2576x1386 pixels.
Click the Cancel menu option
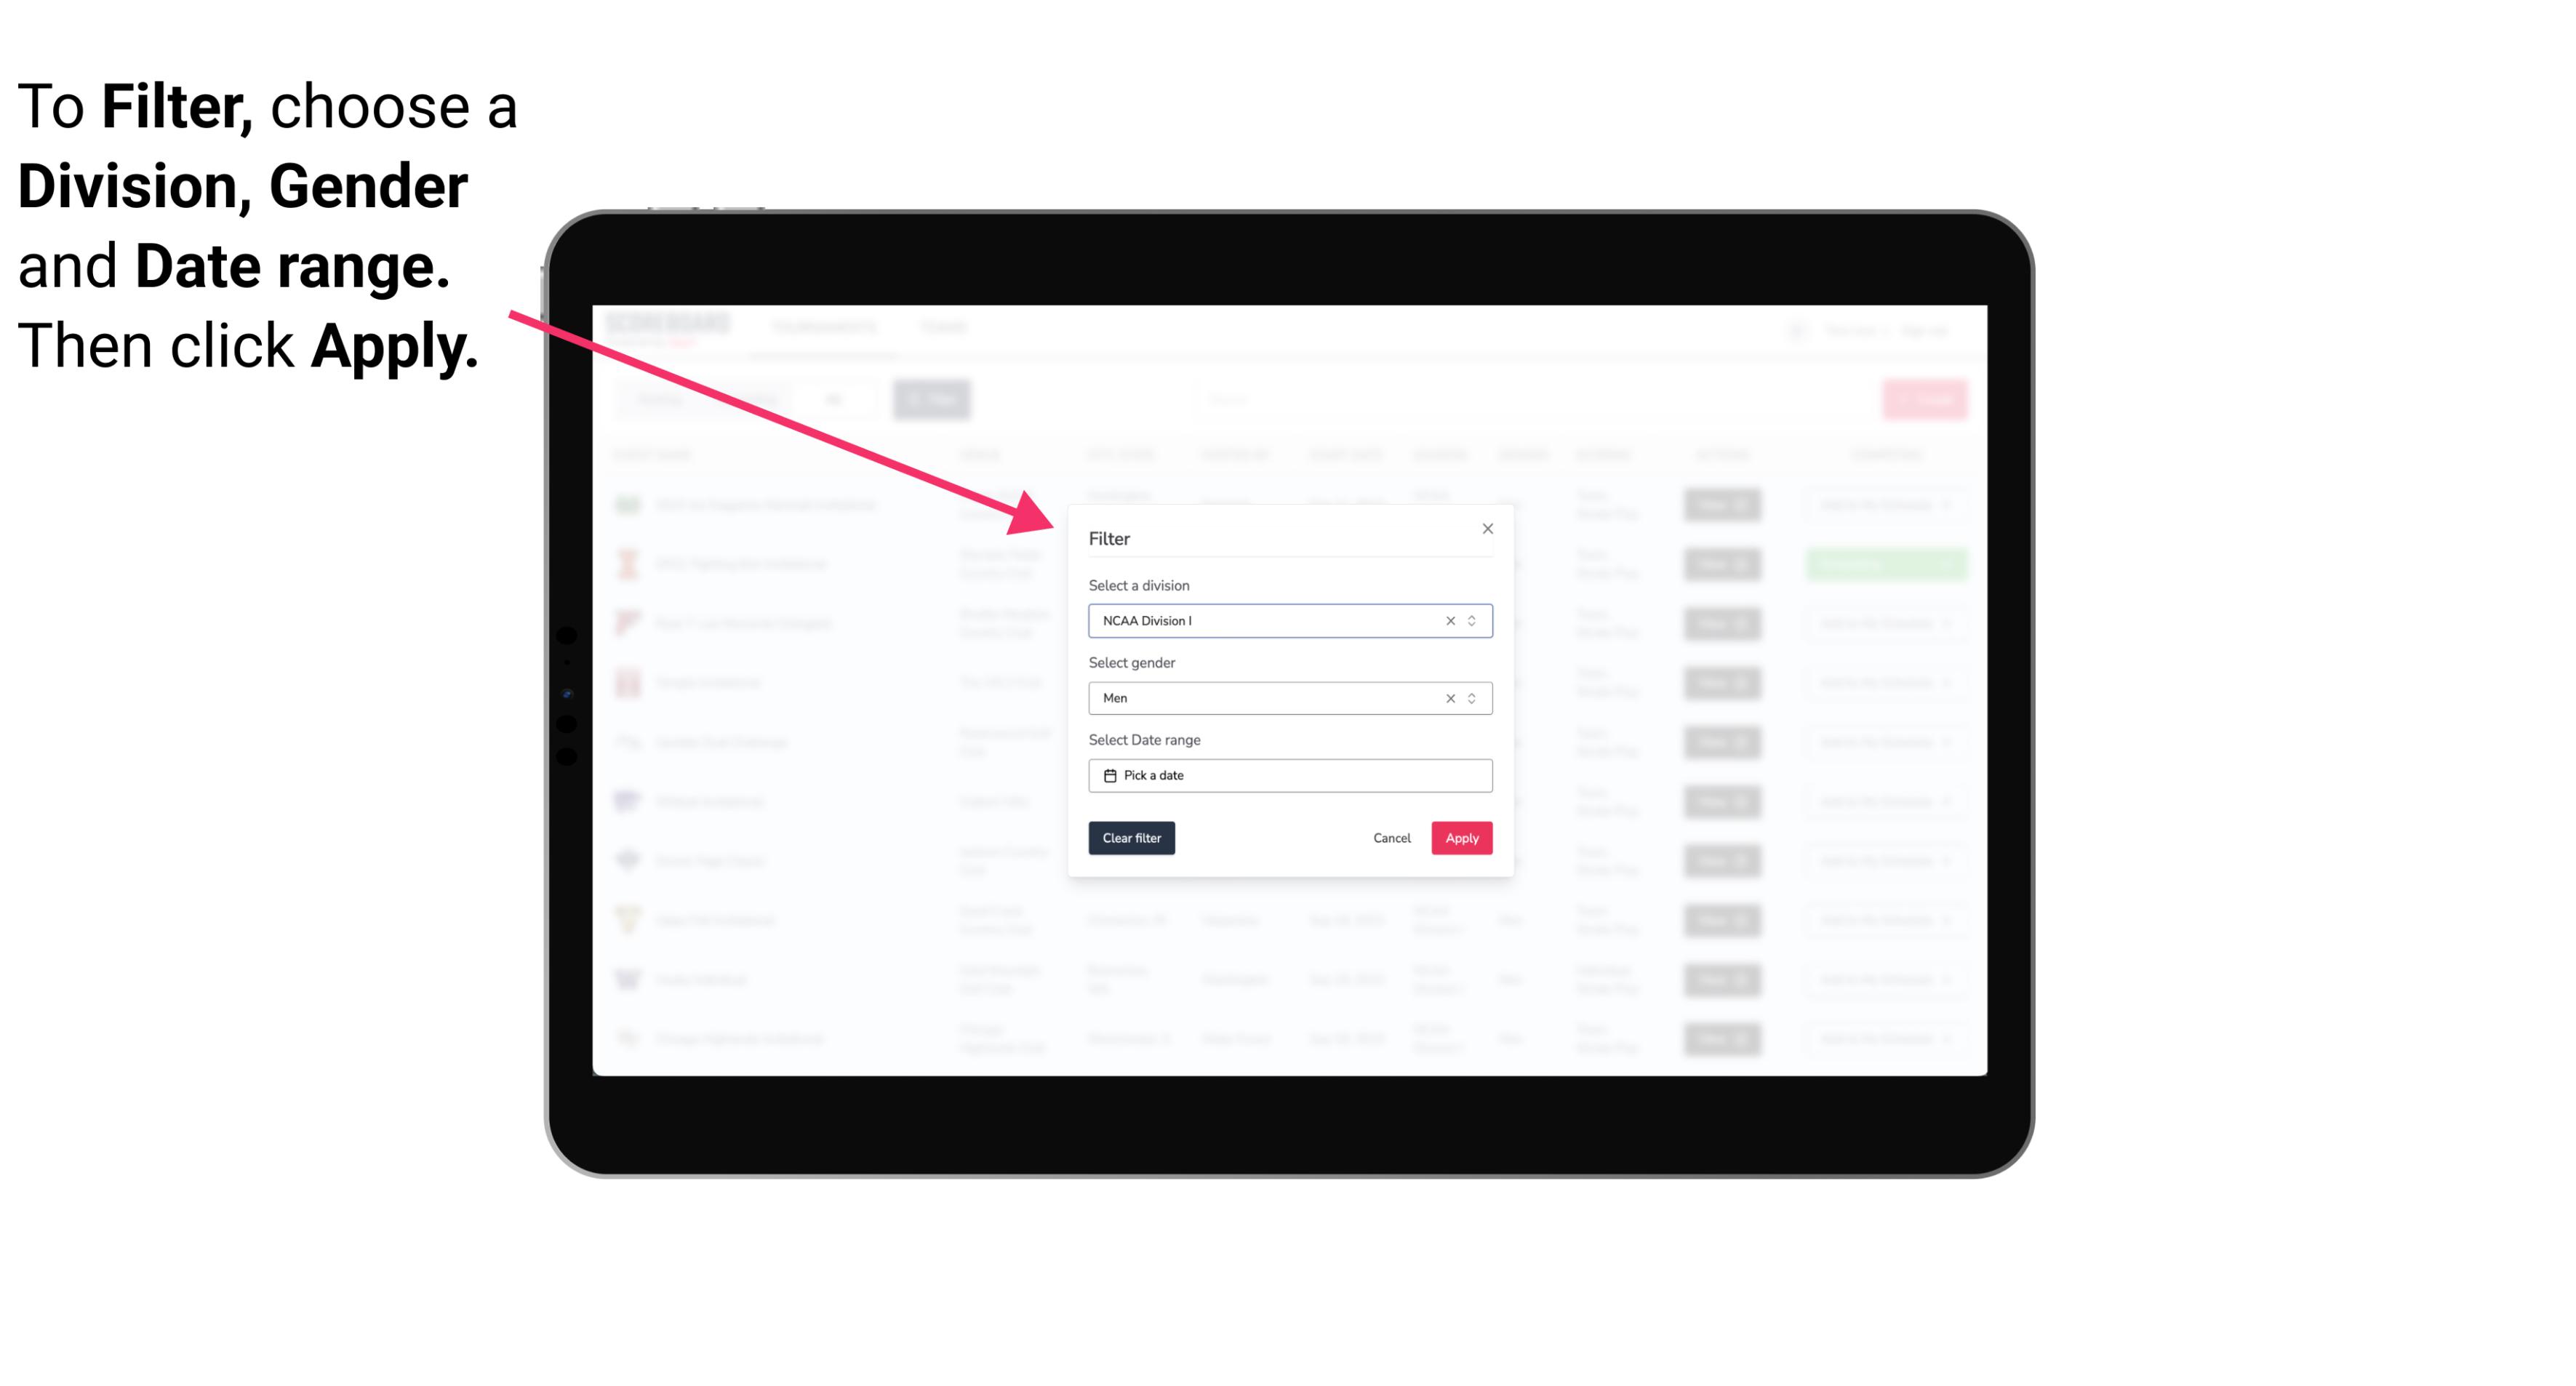tap(1391, 838)
